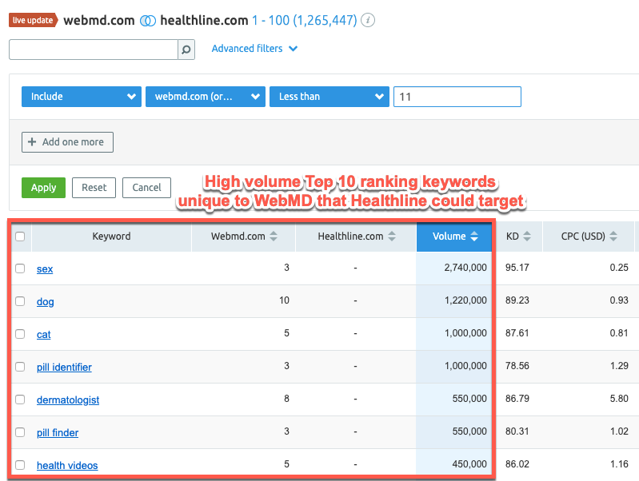Click the 'Add one more' filter button

click(x=67, y=142)
